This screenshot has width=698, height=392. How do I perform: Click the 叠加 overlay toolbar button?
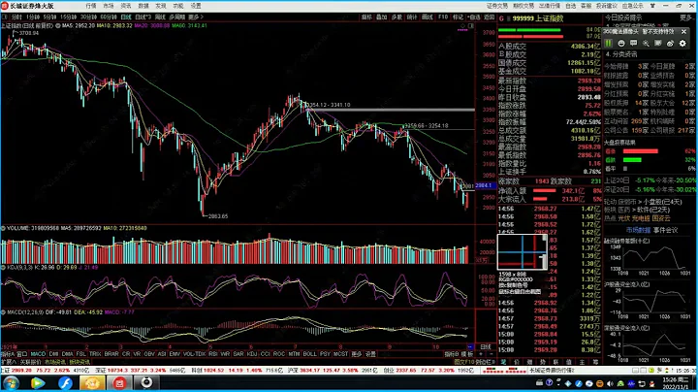pos(381,16)
